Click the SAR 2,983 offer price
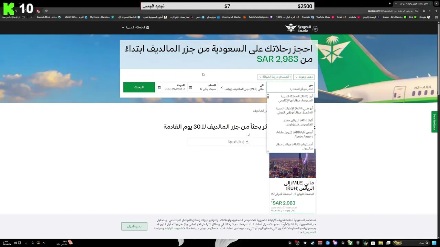440x247 pixels. point(283,203)
